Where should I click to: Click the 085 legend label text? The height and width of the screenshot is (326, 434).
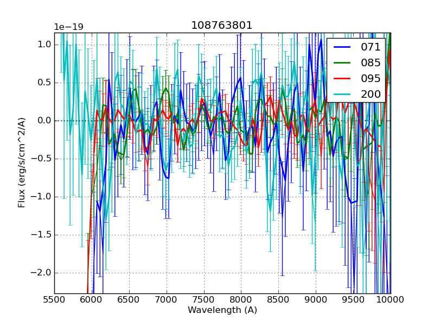(x=371, y=63)
